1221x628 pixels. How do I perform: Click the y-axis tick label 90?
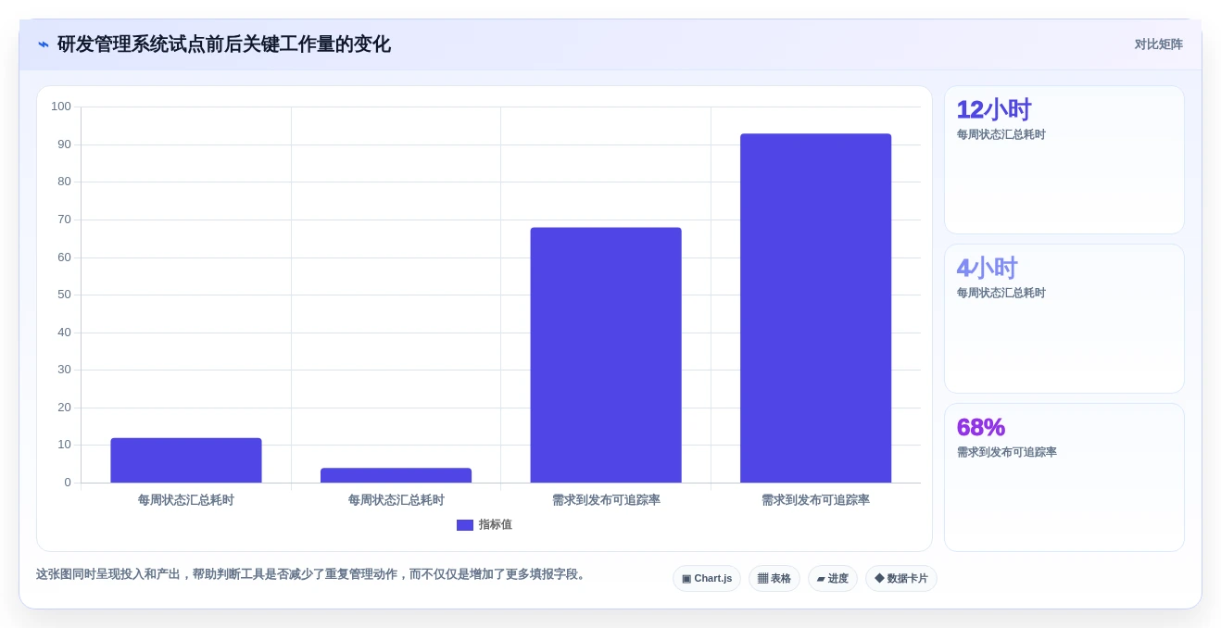tap(64, 144)
